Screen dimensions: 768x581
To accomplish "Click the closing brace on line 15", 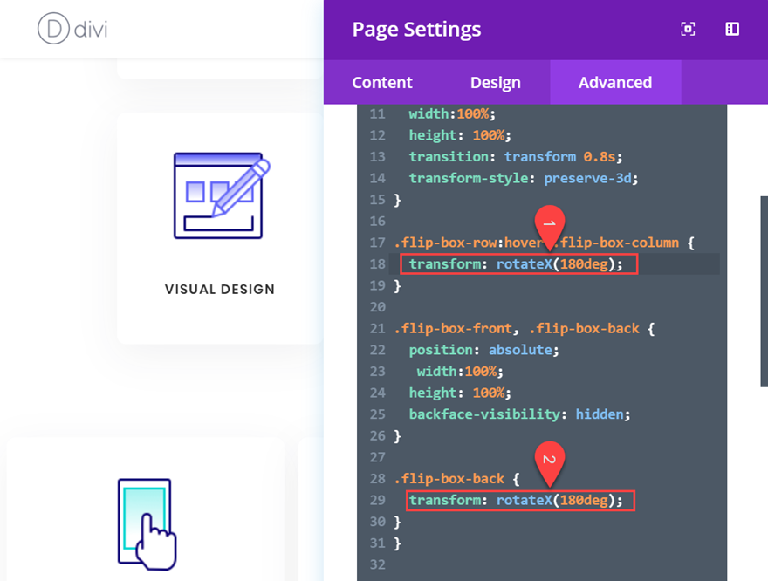I will tap(397, 200).
